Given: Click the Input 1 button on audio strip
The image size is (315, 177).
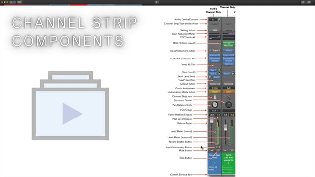Looking at the screenshot, I should tap(216, 50).
